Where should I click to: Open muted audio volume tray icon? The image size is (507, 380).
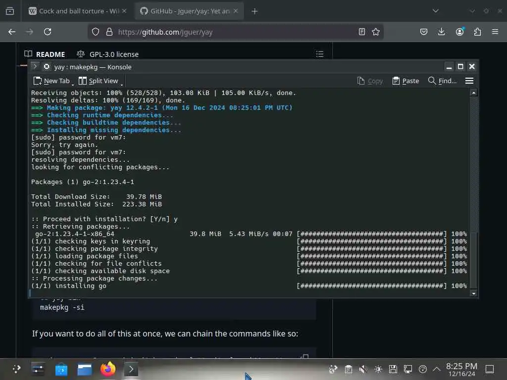(363, 369)
